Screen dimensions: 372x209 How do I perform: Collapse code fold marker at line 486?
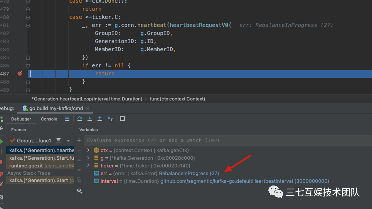click(28, 66)
